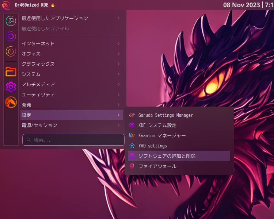The width and height of the screenshot is (274, 219).
Task: Click the purple restart circle icon in the sidebar
Action: (x=11, y=36)
